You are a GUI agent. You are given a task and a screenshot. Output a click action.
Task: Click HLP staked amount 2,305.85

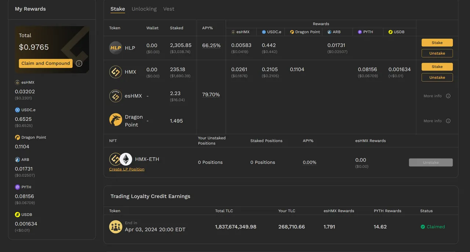(x=181, y=45)
